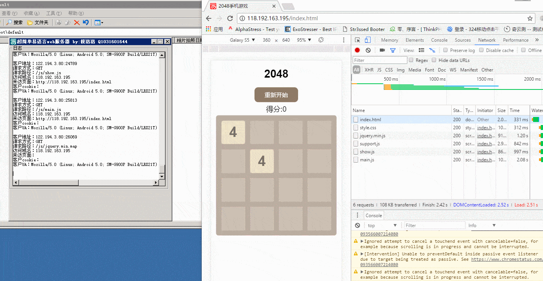Activate the inspect element picker
This screenshot has width=543, height=281.
pyautogui.click(x=358, y=40)
